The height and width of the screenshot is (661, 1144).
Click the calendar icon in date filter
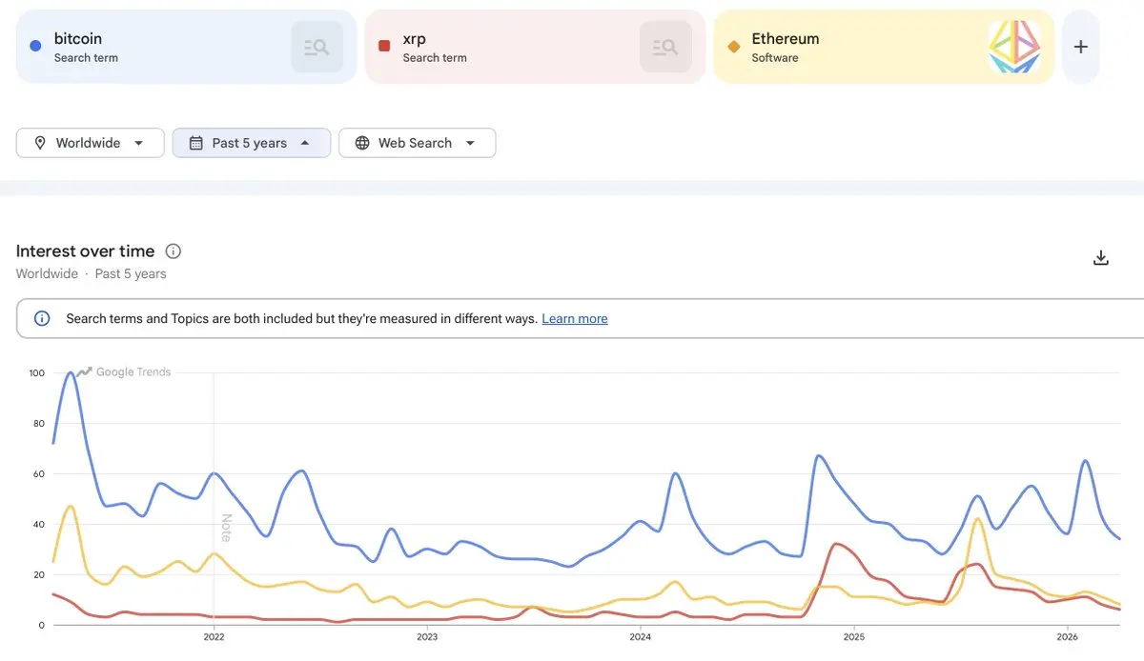coord(196,143)
